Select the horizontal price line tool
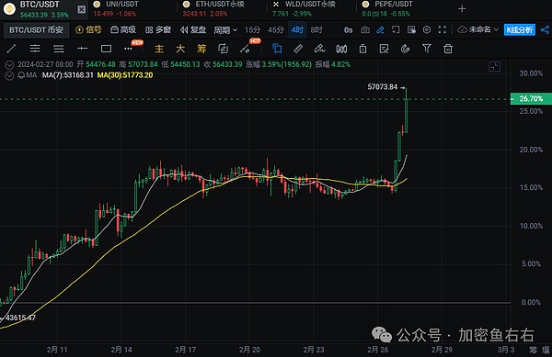Screen dimensions: 552x357 coord(83,49)
